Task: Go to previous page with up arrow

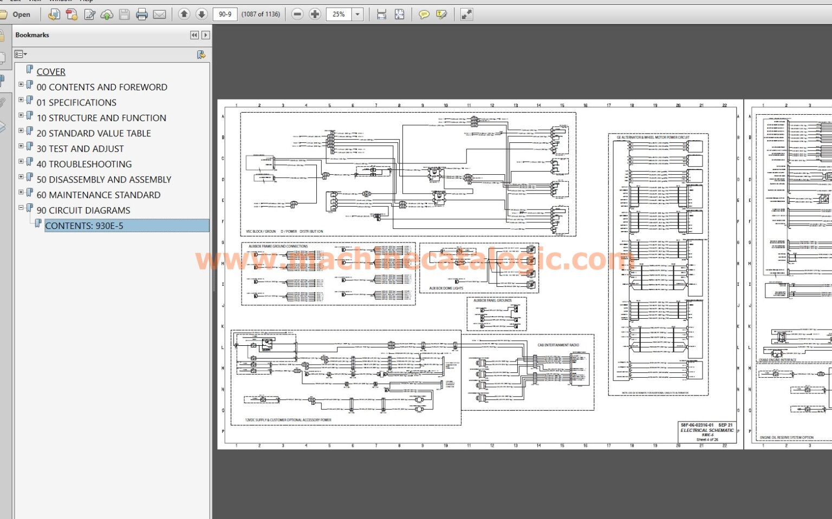Action: coord(184,15)
